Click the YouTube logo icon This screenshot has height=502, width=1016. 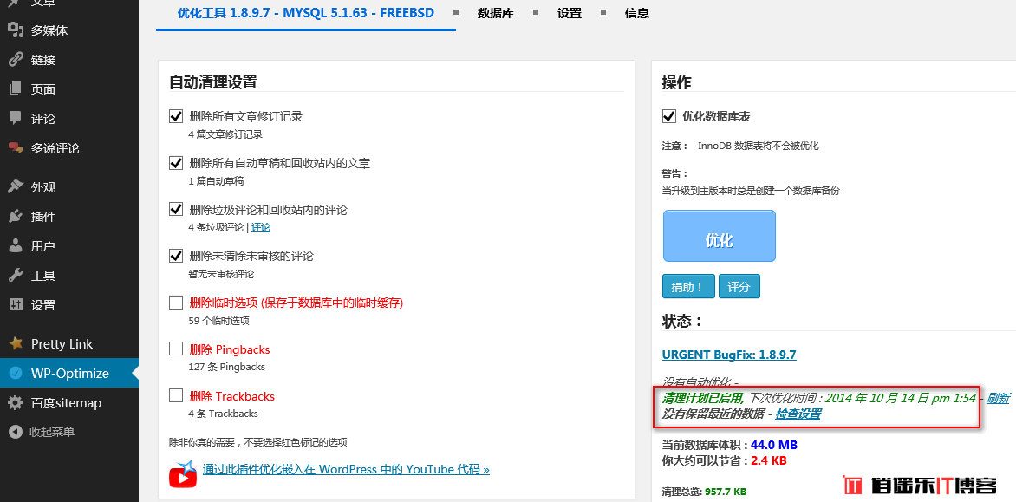click(183, 474)
